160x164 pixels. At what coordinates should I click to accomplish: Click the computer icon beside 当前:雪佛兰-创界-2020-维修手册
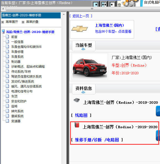[3, 31]
